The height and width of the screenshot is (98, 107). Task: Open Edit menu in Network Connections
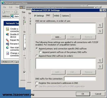(11, 7)
